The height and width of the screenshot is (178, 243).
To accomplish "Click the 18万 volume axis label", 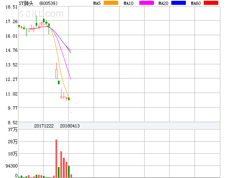I will (x=13, y=154).
